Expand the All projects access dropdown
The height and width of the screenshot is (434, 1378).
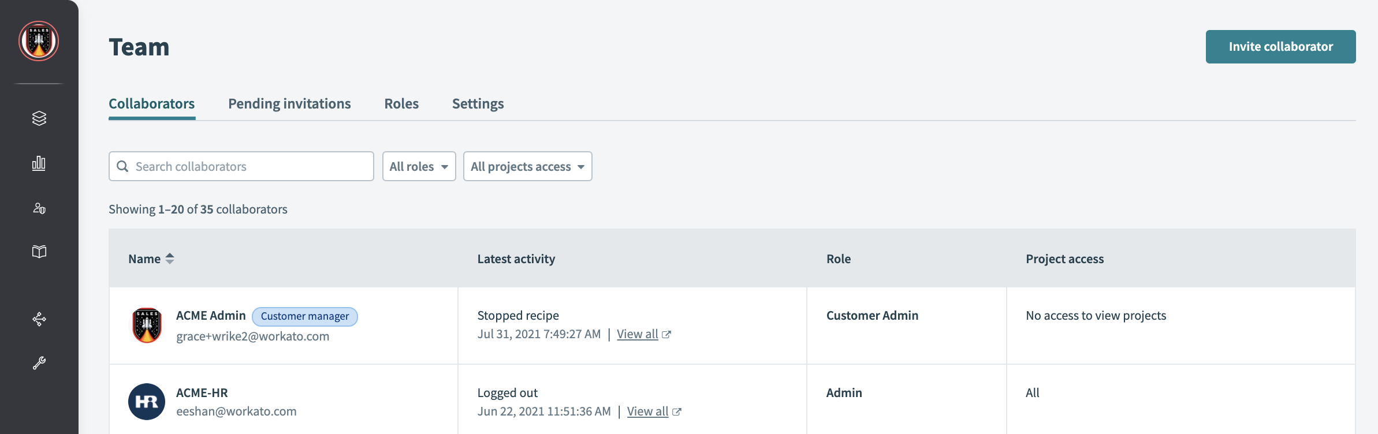click(527, 167)
